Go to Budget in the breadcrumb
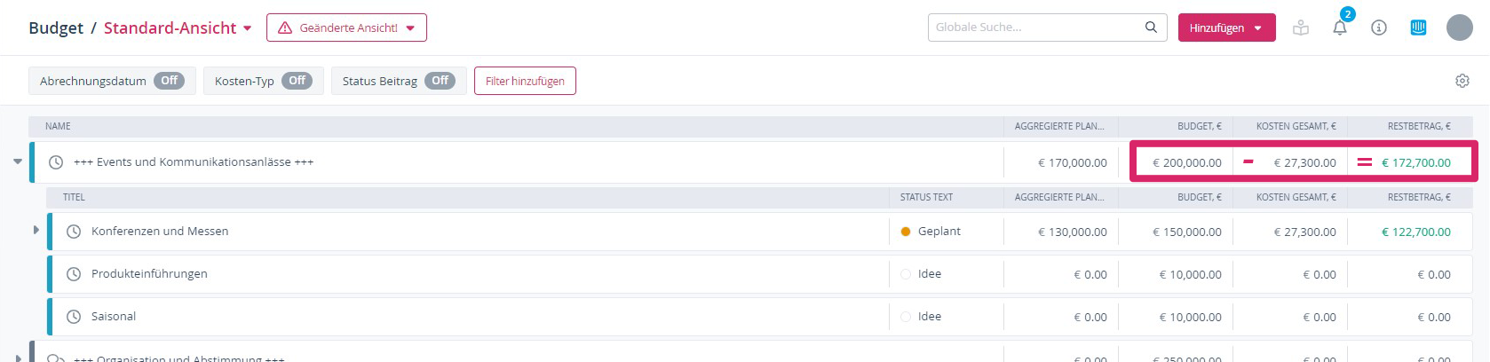This screenshot has height=362, width=1490. pos(55,28)
